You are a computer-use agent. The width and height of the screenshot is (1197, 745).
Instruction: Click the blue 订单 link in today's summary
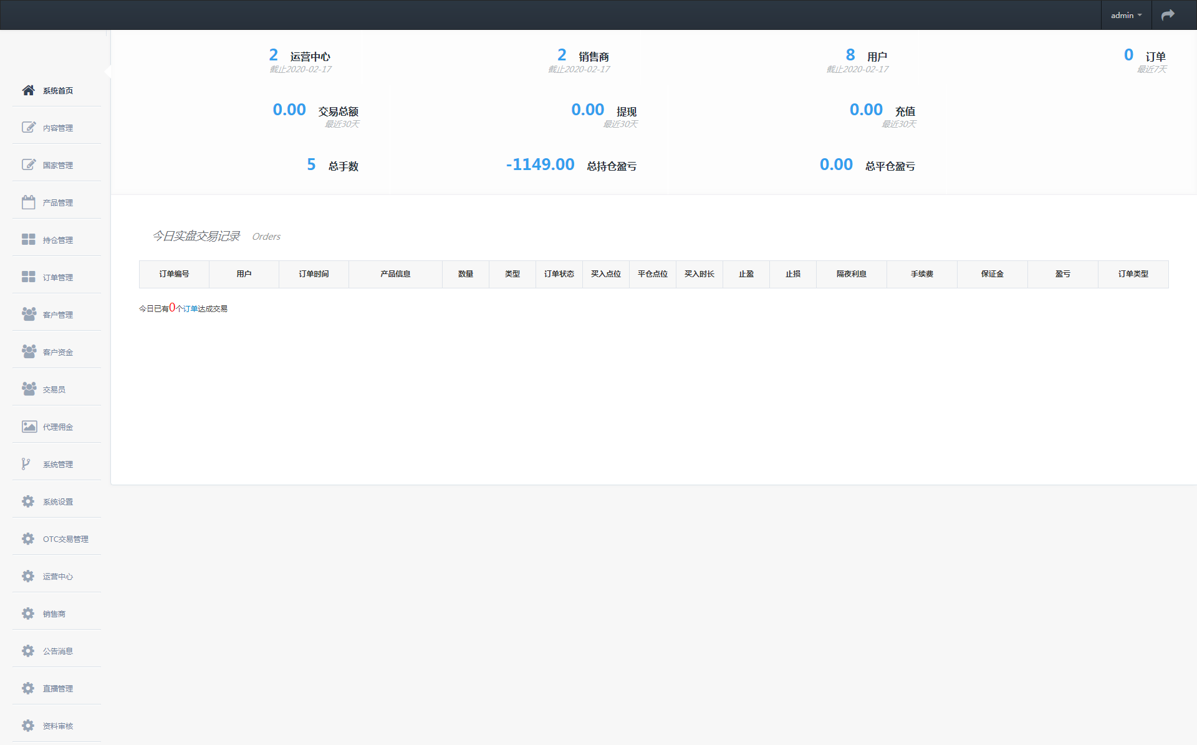[x=190, y=309]
